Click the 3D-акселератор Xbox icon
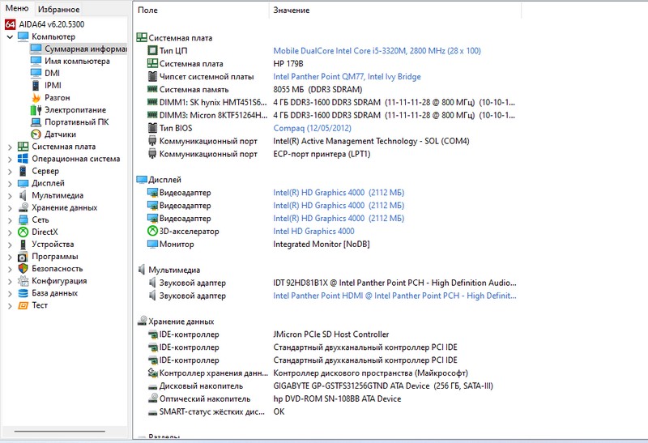The width and height of the screenshot is (648, 443). (x=153, y=232)
